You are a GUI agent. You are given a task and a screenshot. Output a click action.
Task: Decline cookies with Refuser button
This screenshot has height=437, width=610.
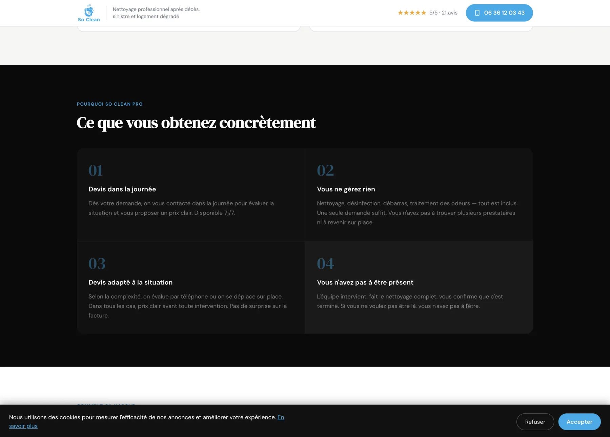(x=535, y=422)
